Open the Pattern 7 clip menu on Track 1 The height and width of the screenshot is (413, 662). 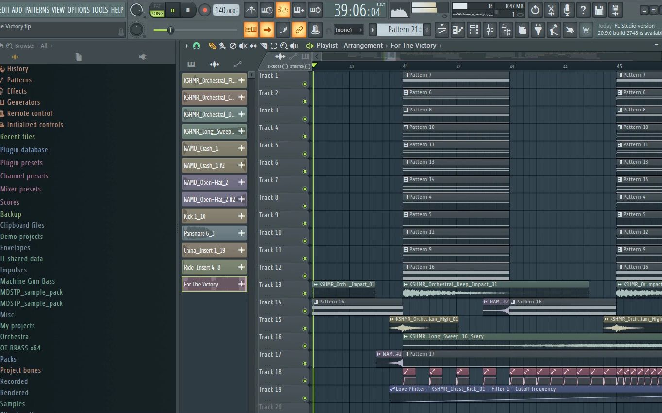tap(406, 75)
